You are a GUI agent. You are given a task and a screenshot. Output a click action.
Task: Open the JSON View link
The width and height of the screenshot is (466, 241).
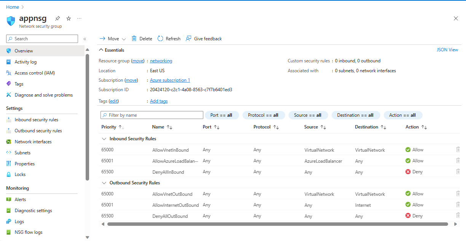pos(447,50)
